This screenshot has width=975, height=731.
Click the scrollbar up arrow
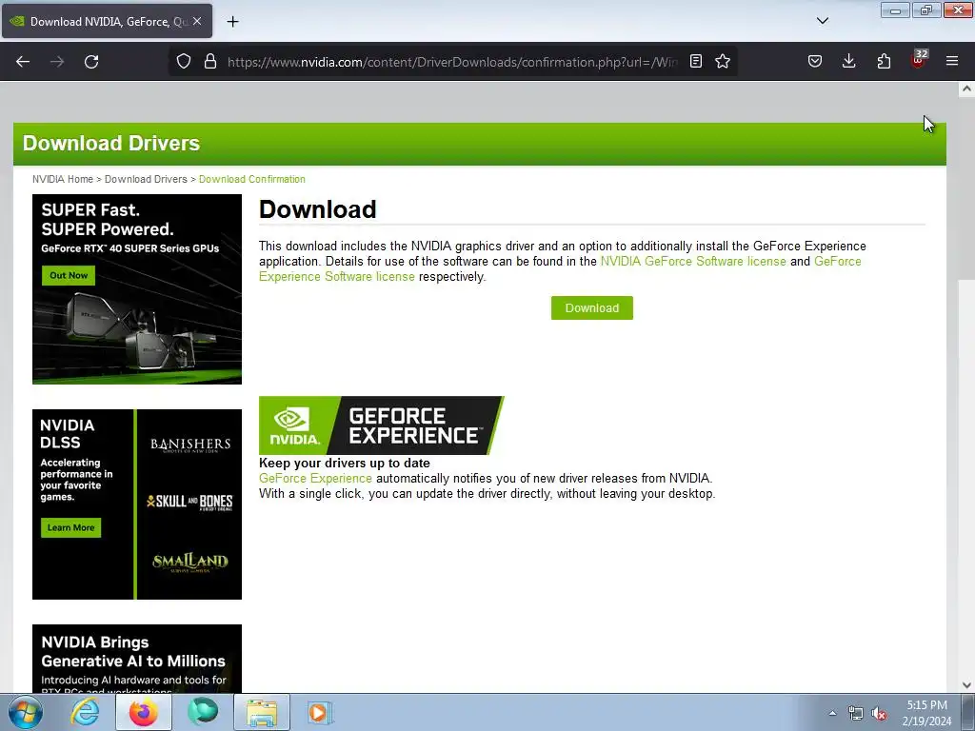pyautogui.click(x=966, y=89)
